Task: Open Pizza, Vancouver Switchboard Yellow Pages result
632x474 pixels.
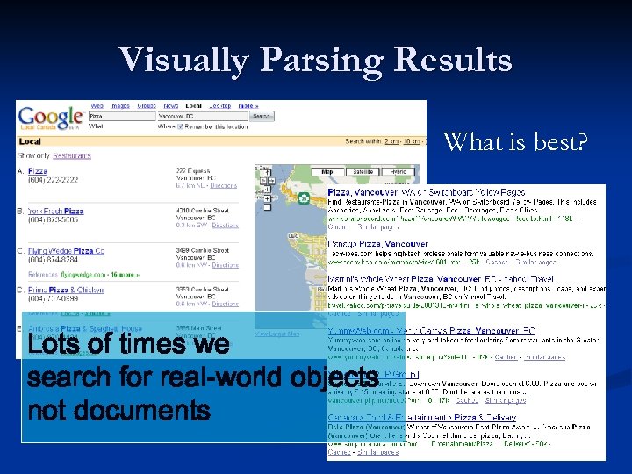Action: point(427,192)
